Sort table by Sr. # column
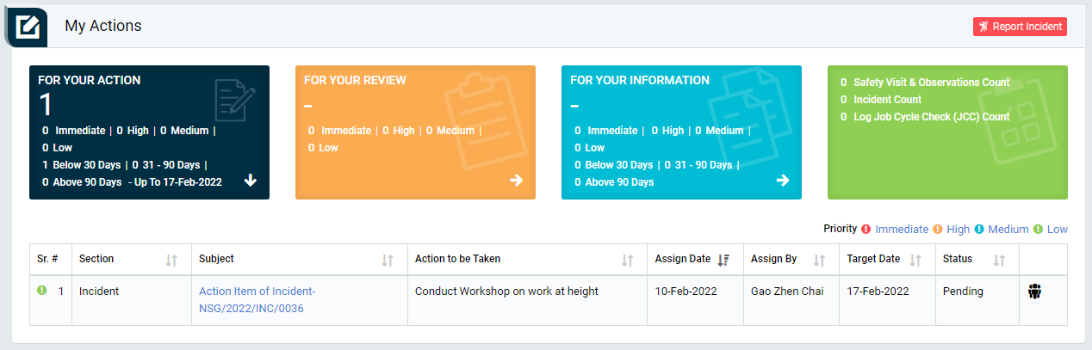The image size is (1092, 350). click(x=47, y=259)
